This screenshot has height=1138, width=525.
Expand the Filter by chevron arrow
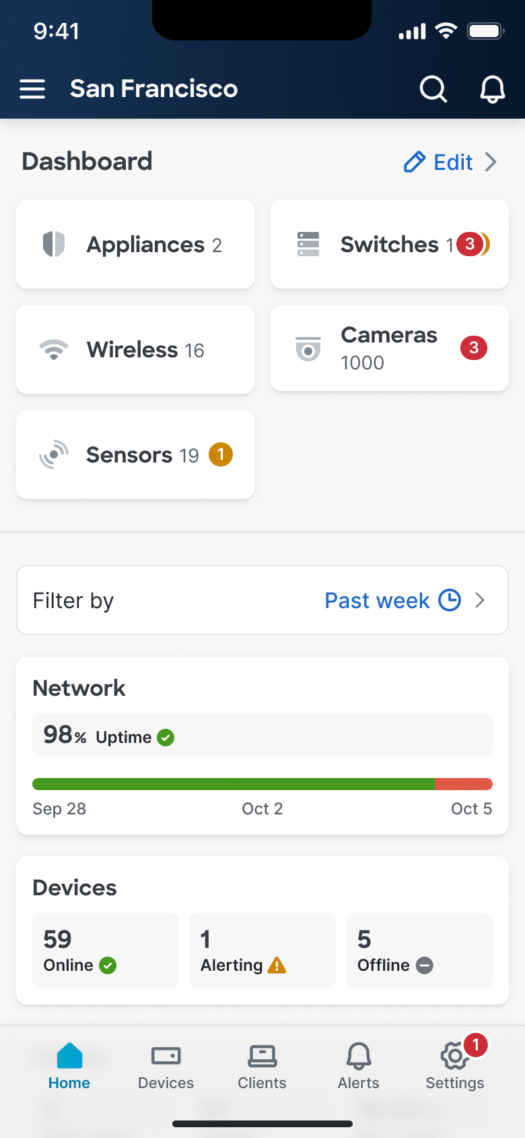(x=480, y=600)
